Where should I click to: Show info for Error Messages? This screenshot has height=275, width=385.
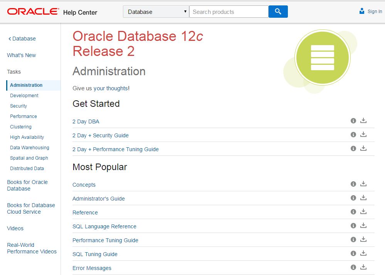point(353,267)
